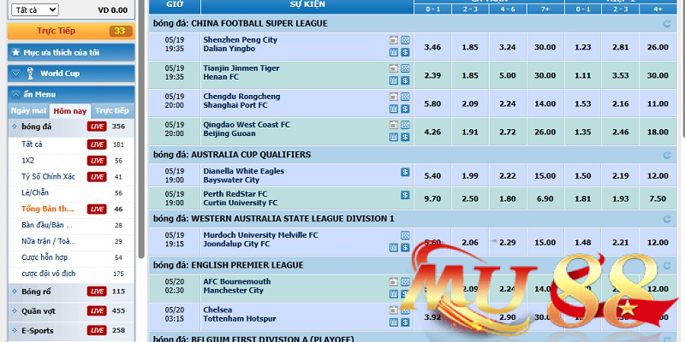Screen dimensions: 685x342
Task: Click the GIỜ column header
Action: [x=175, y=4]
